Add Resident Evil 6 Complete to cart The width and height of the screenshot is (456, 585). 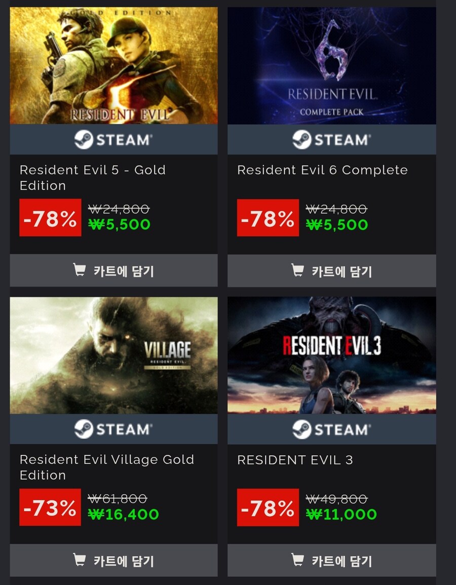click(x=332, y=271)
